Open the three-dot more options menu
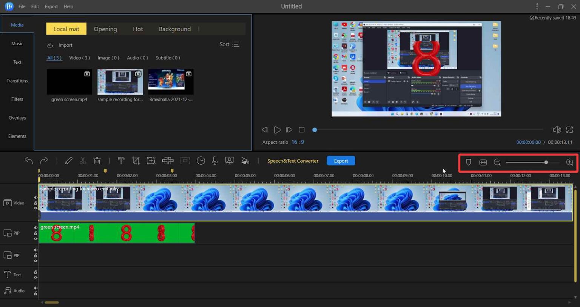Screen dimensions: 580x307 point(537,6)
